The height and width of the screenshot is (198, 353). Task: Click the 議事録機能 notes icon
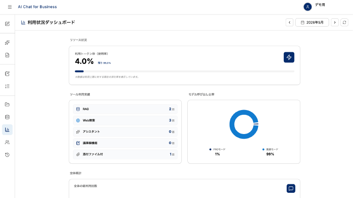coord(78,143)
